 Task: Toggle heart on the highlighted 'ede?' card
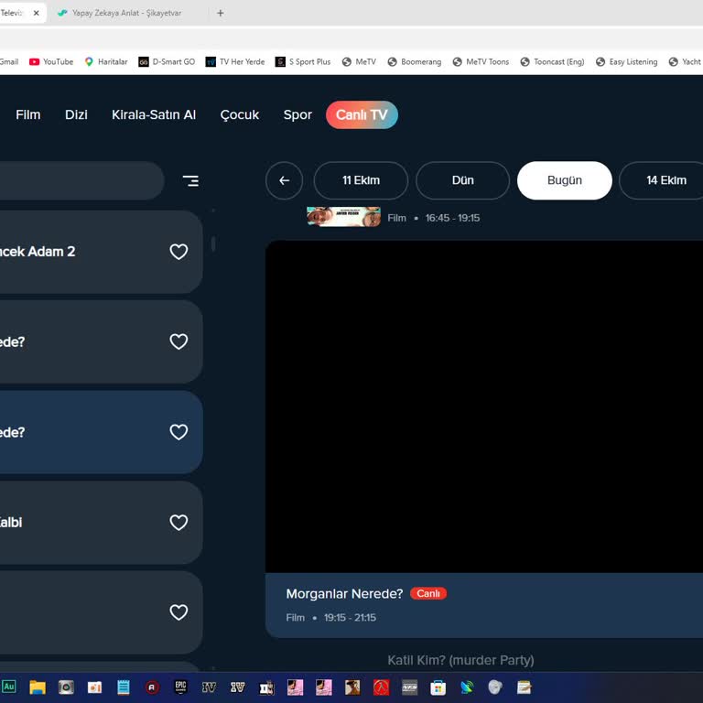coord(178,432)
